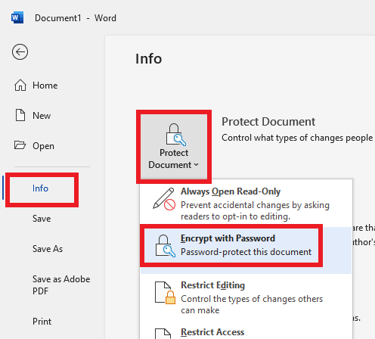Choose Save As in the sidebar

tap(48, 249)
